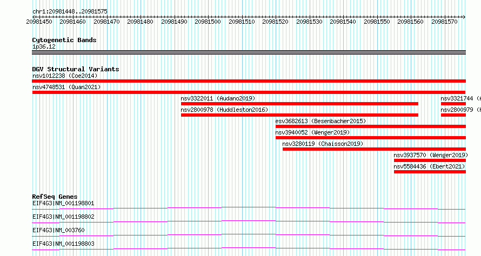
Task: Click the red bar under nsv3322011
Action: [x=299, y=104]
